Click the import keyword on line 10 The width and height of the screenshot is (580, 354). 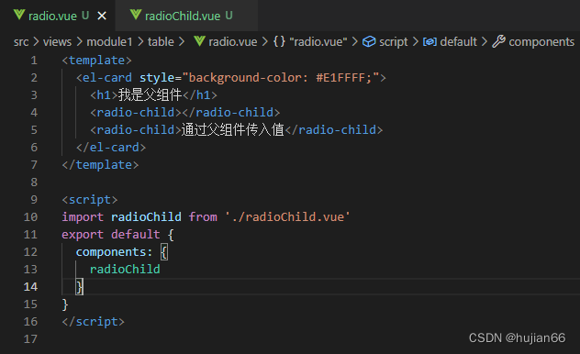tap(83, 217)
